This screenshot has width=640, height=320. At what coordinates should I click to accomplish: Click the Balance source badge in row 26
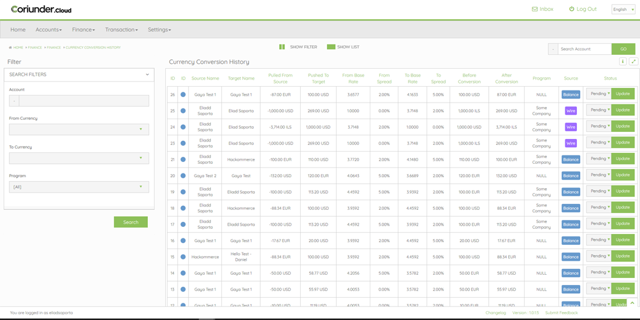[571, 95]
